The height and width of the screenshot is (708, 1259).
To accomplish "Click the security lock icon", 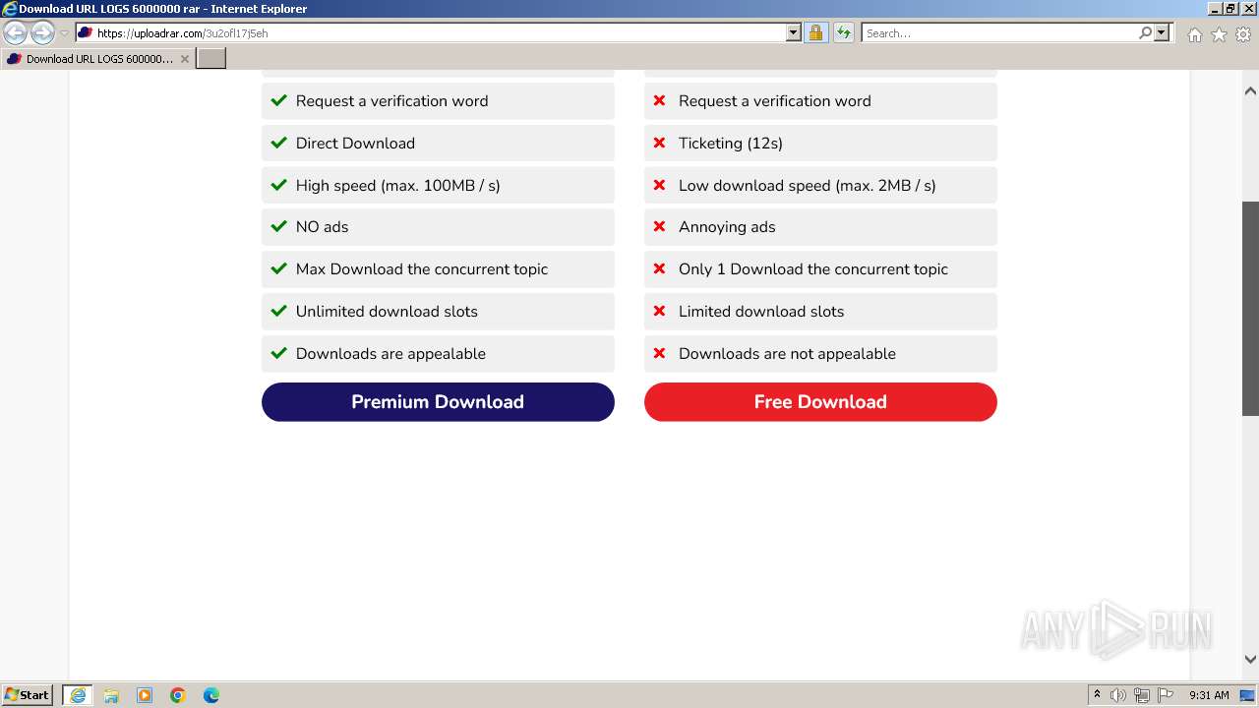I will coord(815,33).
